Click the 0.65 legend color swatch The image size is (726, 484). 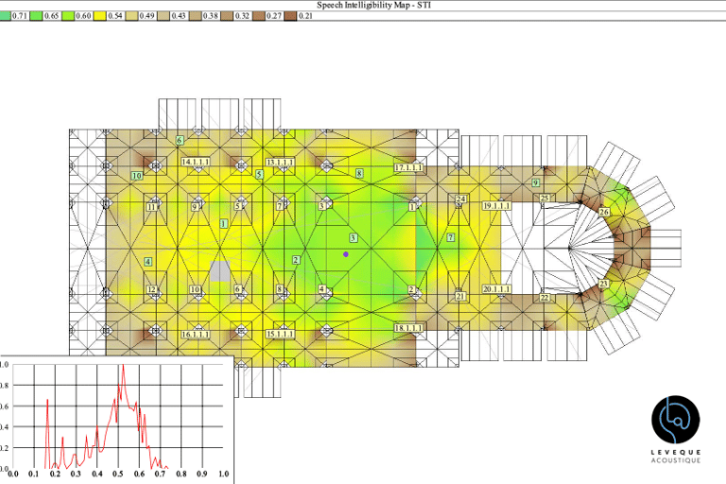36,16
